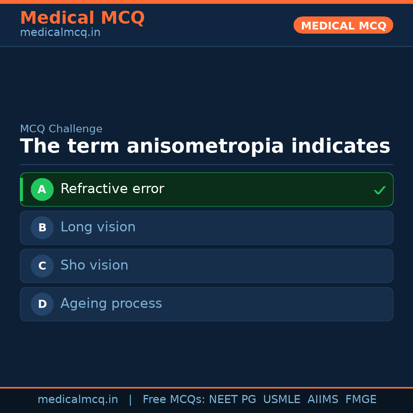Pick the "Sho vision" answer option

click(94, 265)
